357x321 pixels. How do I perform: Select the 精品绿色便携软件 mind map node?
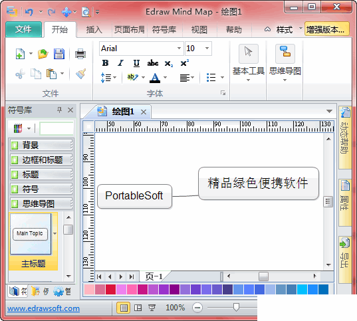pos(259,183)
